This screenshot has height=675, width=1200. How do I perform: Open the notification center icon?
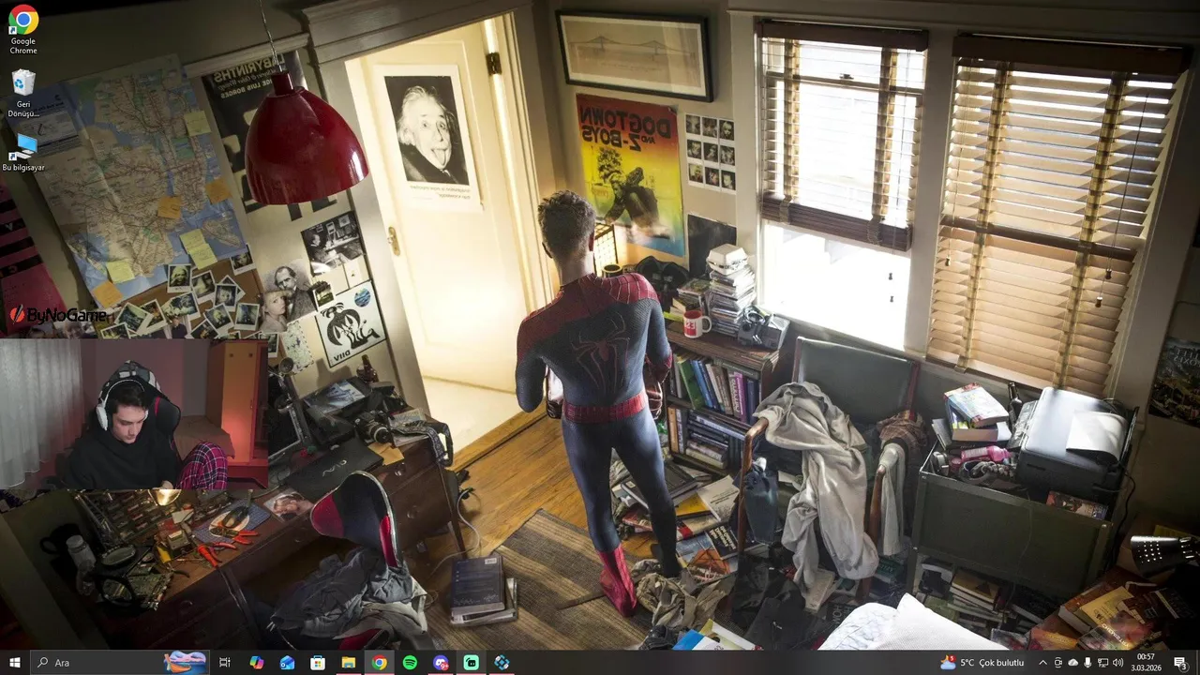coord(1180,663)
